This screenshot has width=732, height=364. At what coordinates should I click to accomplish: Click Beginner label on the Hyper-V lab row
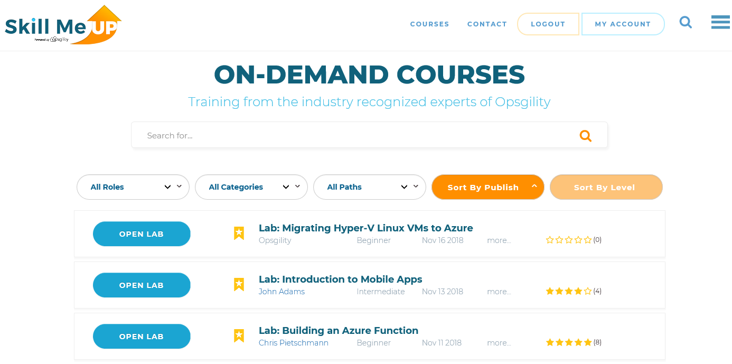[374, 240]
